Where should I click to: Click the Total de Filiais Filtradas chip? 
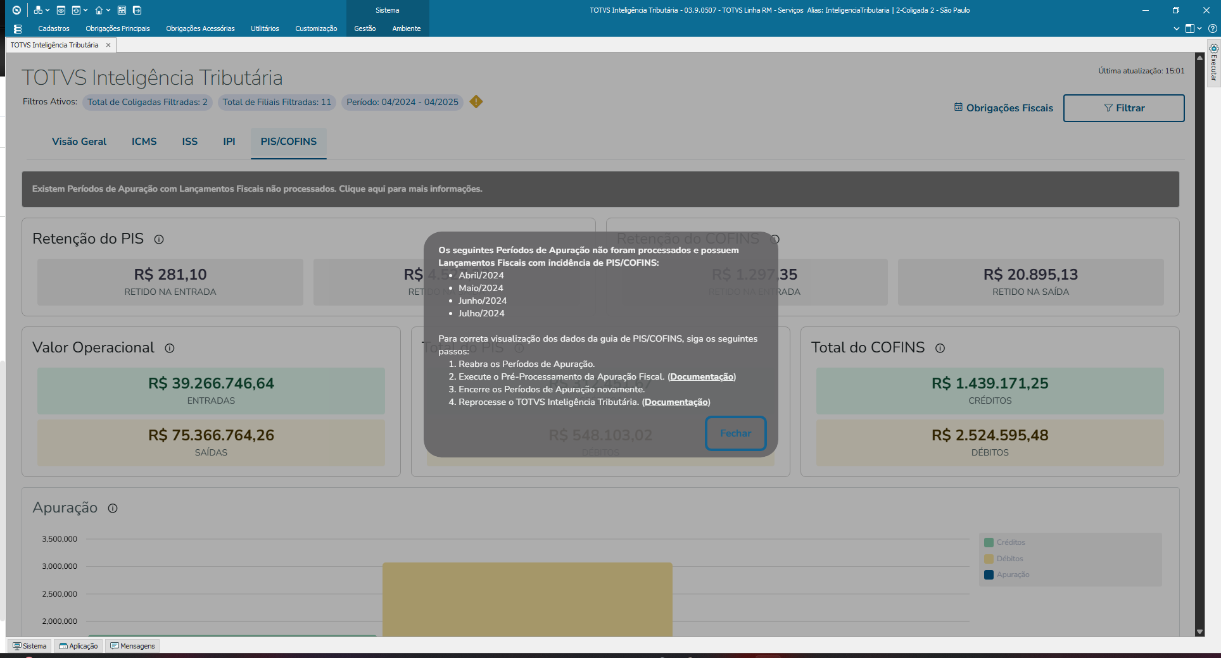tap(277, 102)
